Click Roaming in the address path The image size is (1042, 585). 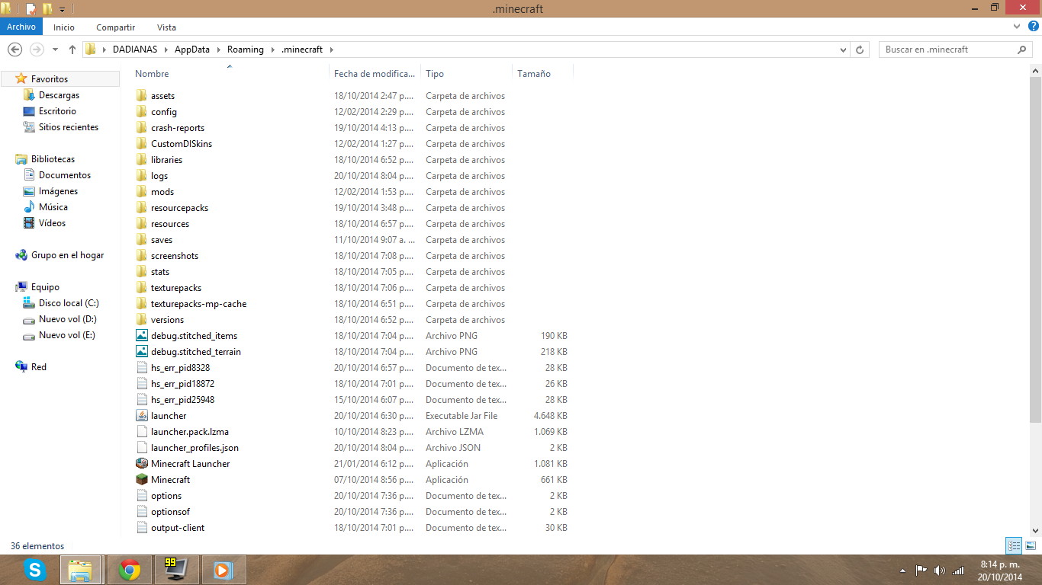pos(246,50)
